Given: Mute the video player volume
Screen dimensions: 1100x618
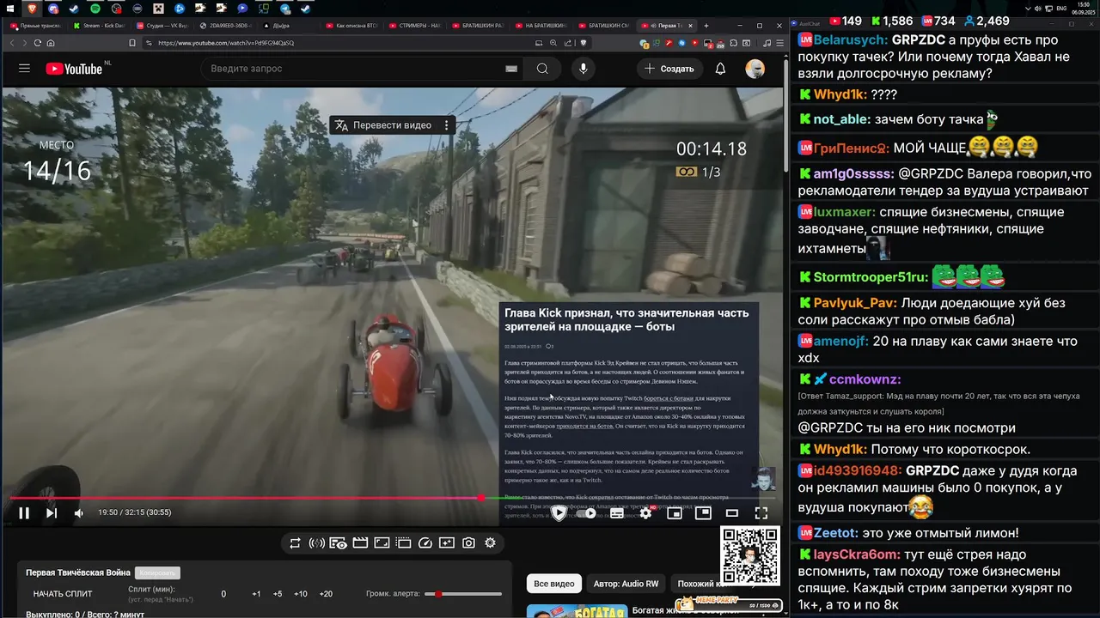Looking at the screenshot, I should [79, 513].
